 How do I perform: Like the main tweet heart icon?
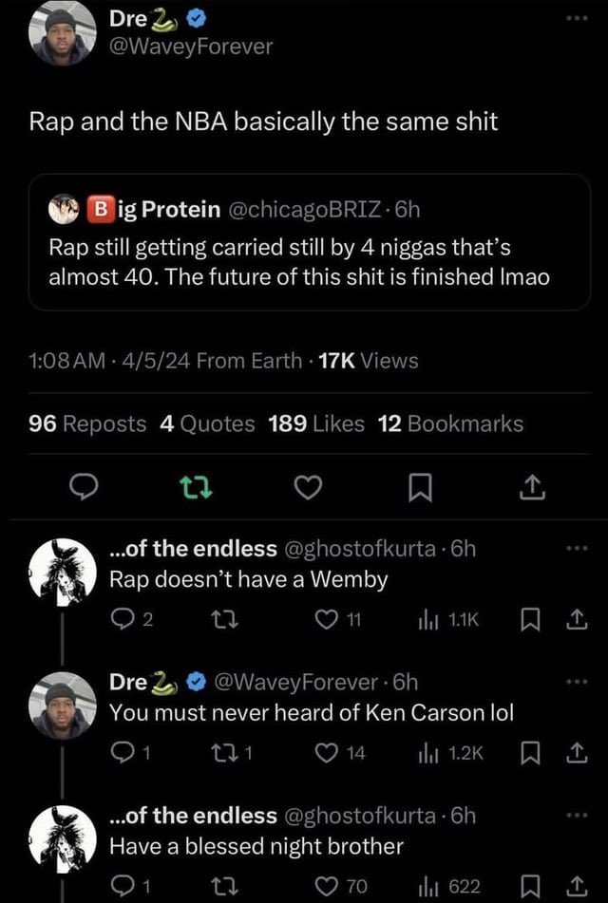pos(309,488)
